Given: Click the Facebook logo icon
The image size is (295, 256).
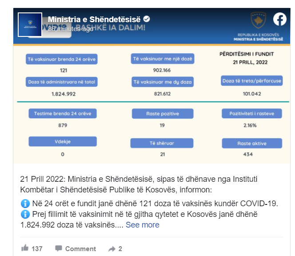Looking at the screenshot, I should point(279,19).
